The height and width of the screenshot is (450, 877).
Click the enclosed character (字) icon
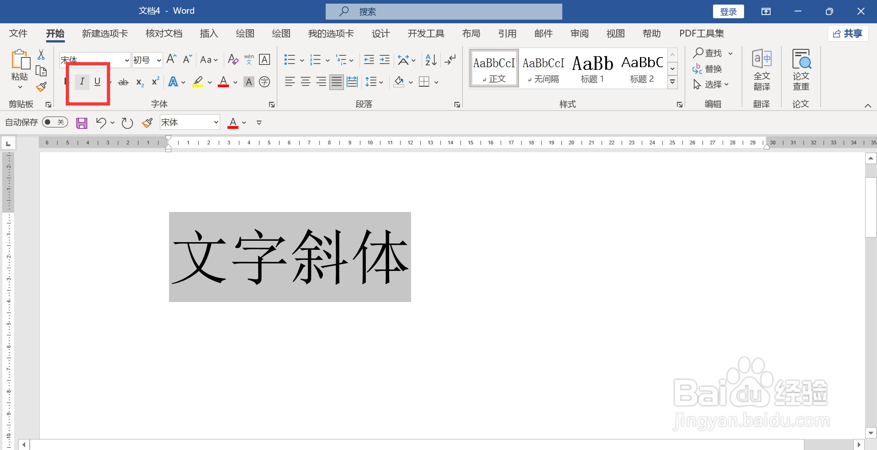264,82
